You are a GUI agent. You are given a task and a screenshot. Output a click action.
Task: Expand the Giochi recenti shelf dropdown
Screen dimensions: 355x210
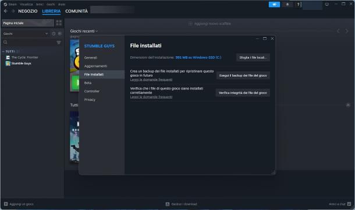pyautogui.click(x=97, y=31)
